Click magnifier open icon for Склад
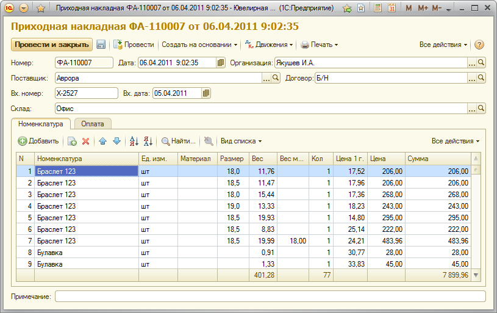Viewport: 497px width, 313px height. pyautogui.click(x=481, y=109)
